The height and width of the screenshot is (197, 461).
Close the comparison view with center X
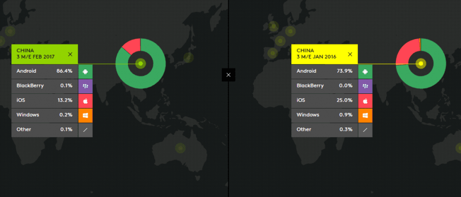pos(228,75)
